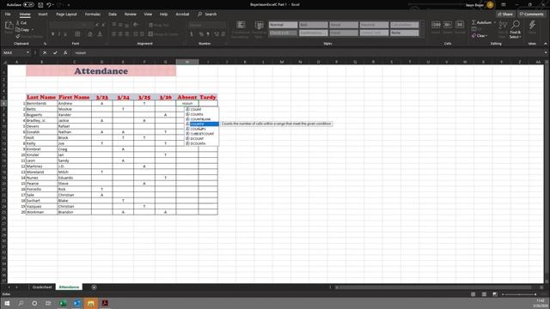Apply the Note cell style

[405, 33]
